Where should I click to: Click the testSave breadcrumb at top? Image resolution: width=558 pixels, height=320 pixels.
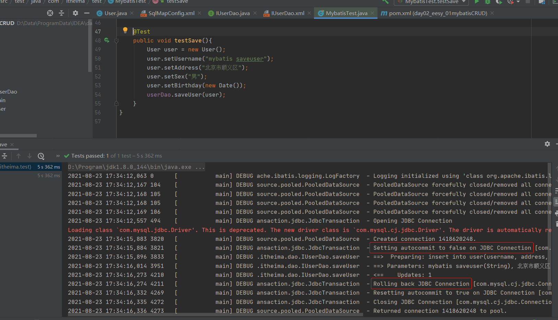(177, 2)
